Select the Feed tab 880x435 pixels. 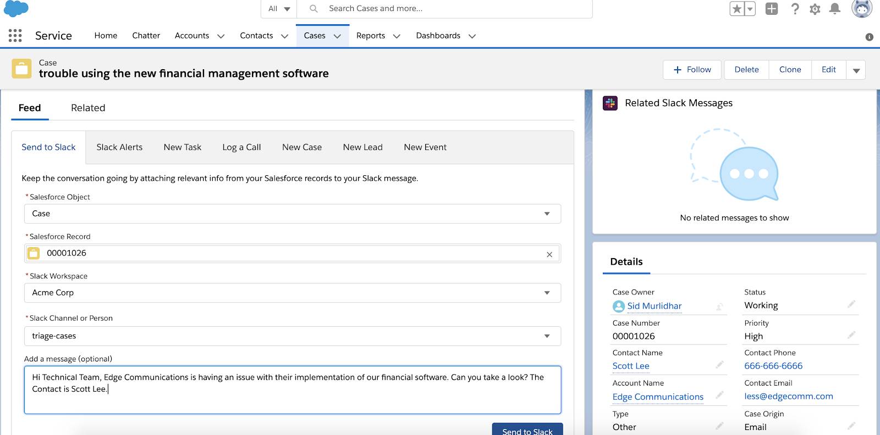coord(30,108)
